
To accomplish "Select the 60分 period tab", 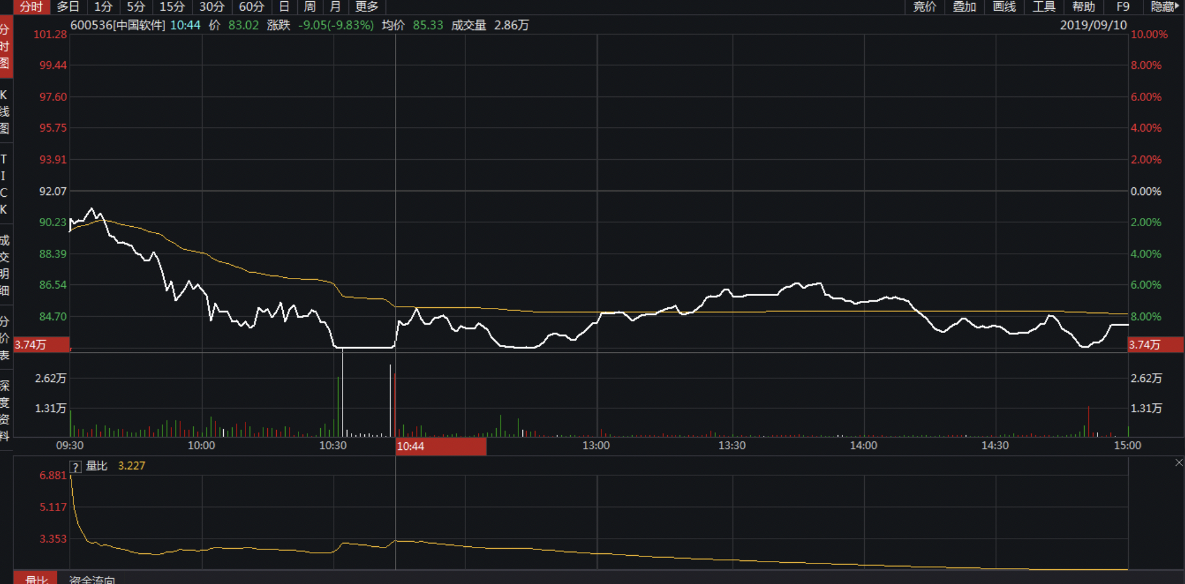I will tap(251, 7).
